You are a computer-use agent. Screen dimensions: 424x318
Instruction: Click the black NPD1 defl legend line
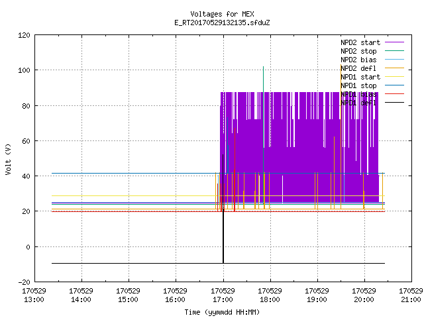[394, 103]
